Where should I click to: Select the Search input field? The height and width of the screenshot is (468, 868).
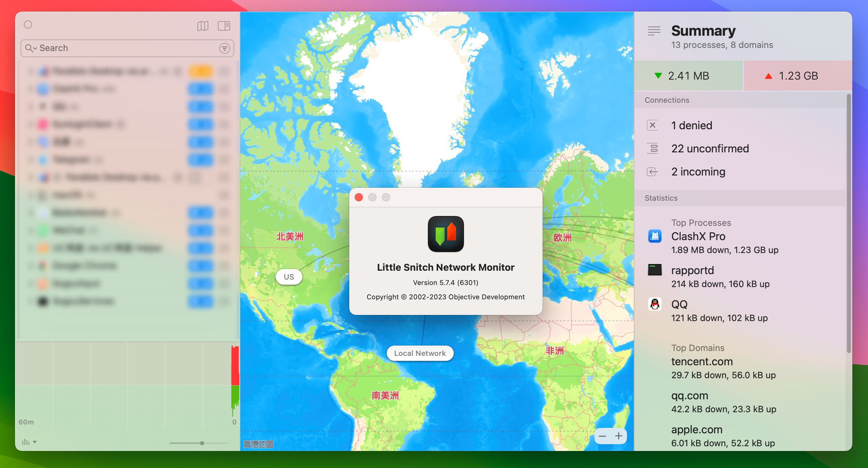tap(125, 47)
